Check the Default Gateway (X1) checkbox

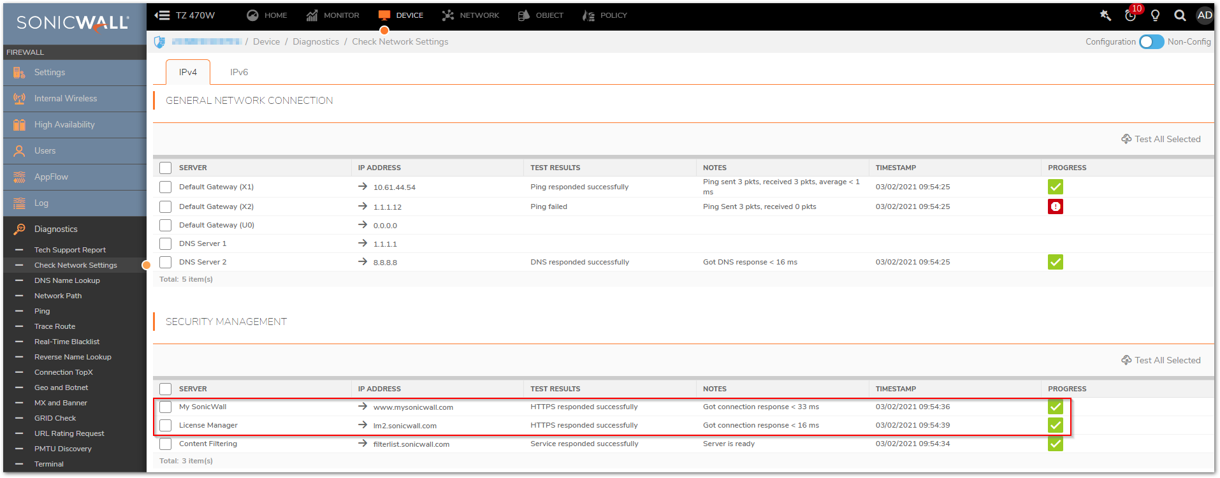coord(166,187)
